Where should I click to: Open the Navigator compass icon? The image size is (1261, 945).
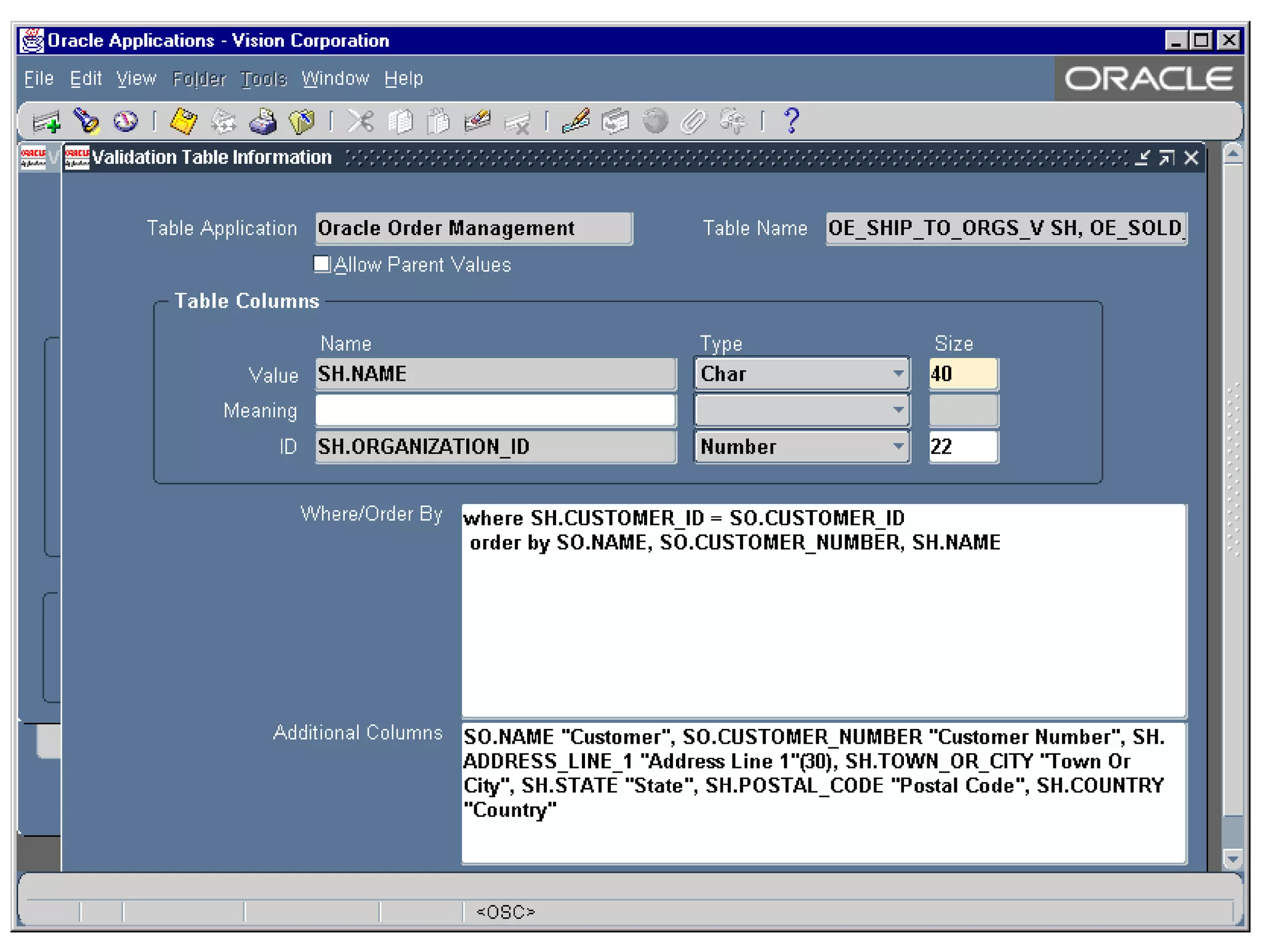tap(126, 121)
